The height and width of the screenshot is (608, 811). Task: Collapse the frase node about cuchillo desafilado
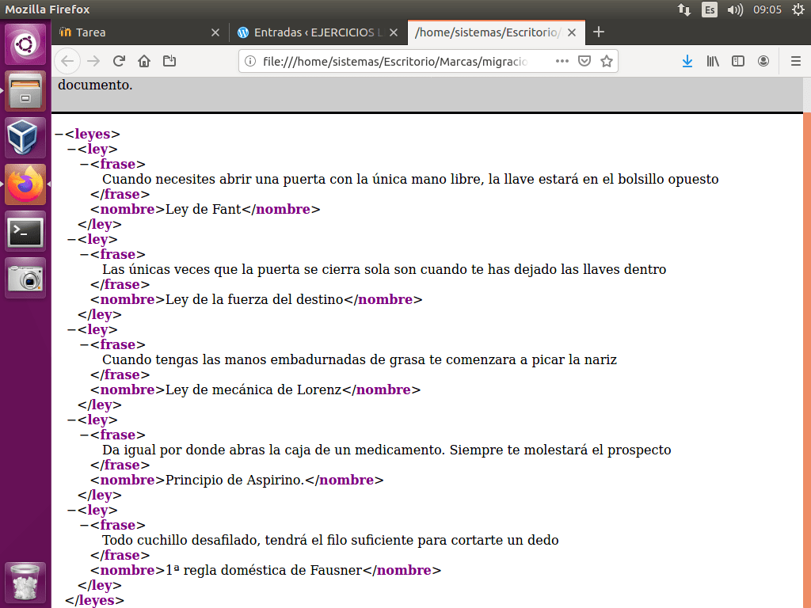click(84, 526)
